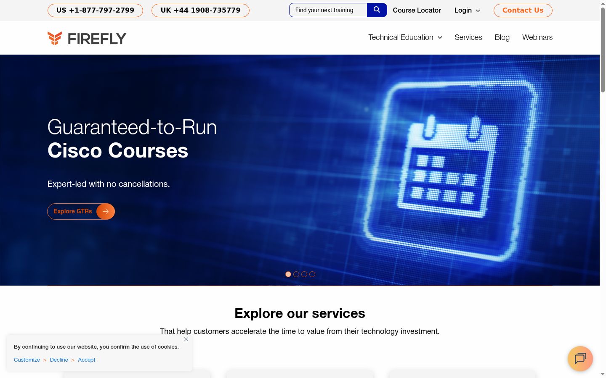Close the cookie notice
Image resolution: width=606 pixels, height=378 pixels.
(186, 339)
